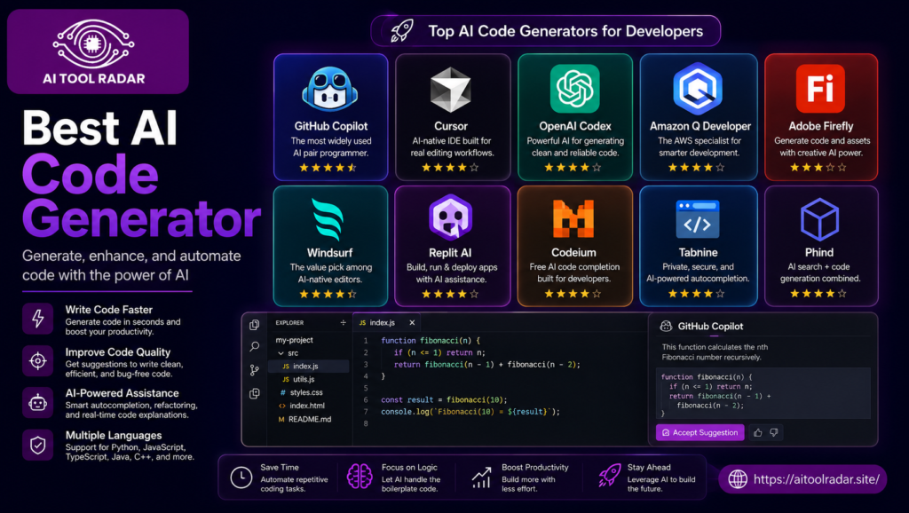Screen dimensions: 909x513
Task: Click the GitHub Copilot panel title
Action: point(710,327)
